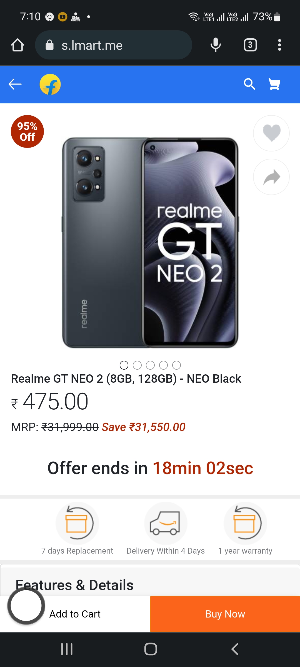Select the second image carousel dot

pyautogui.click(x=137, y=365)
